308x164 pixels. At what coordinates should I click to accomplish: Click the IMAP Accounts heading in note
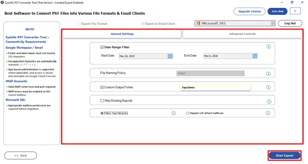[16, 81]
